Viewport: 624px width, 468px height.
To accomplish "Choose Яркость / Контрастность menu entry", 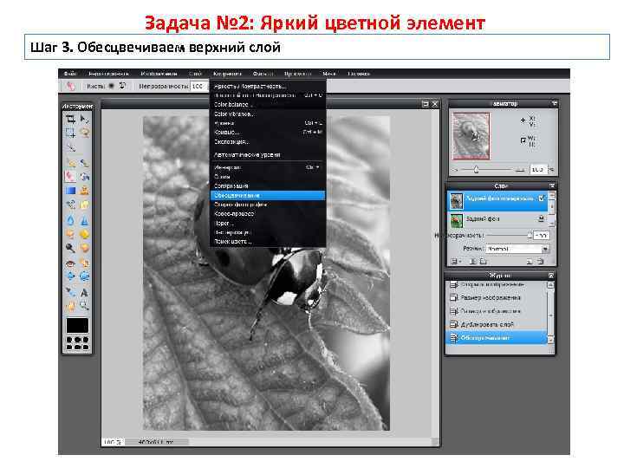I will pos(268,86).
